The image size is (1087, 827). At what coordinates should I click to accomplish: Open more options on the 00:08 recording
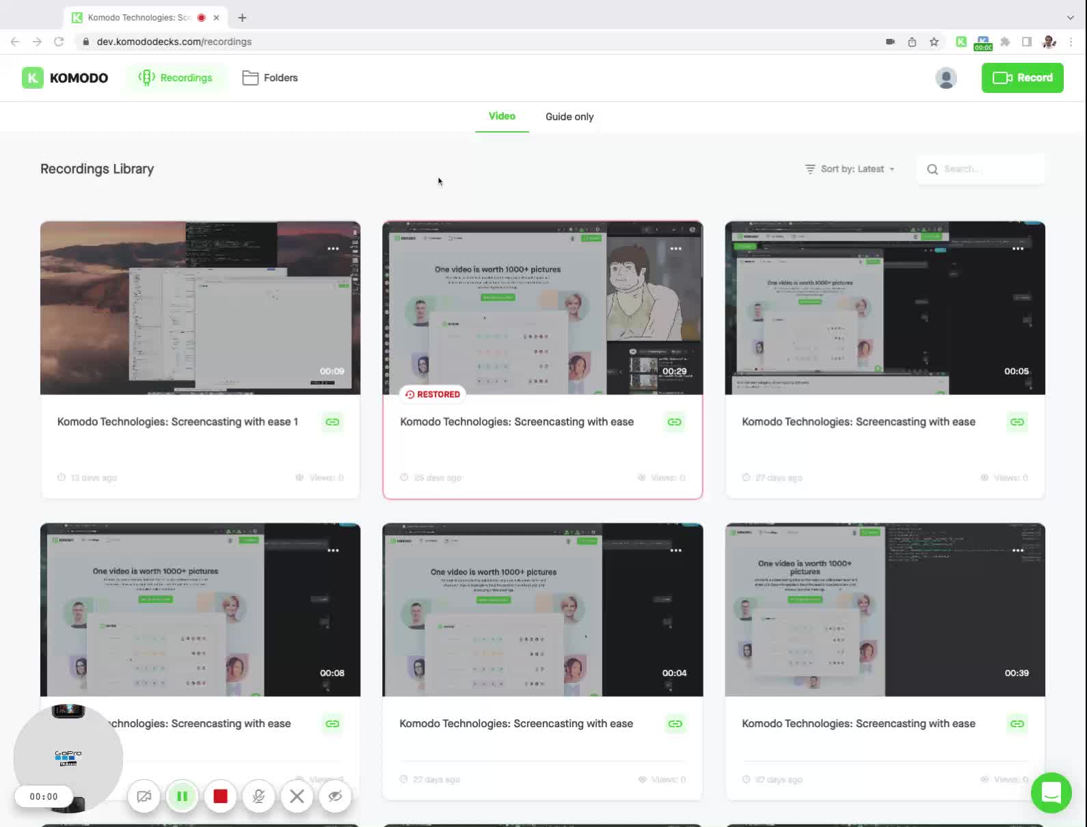click(x=333, y=550)
